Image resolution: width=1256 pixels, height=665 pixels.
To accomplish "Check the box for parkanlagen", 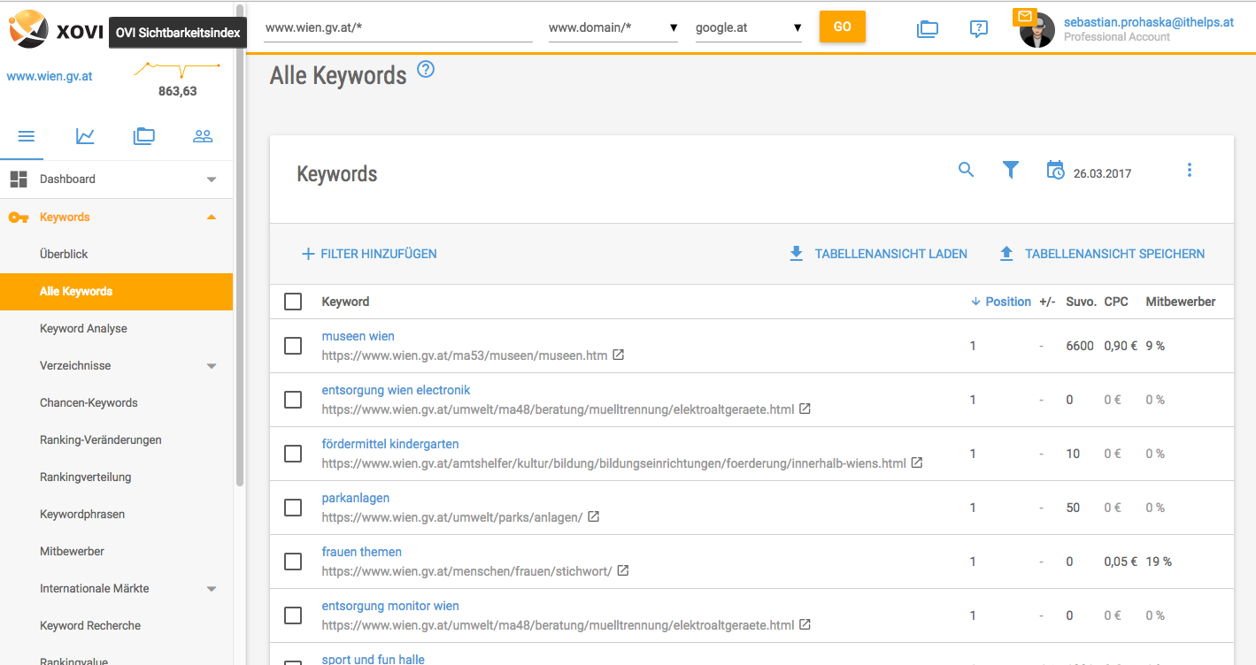I will point(293,508).
